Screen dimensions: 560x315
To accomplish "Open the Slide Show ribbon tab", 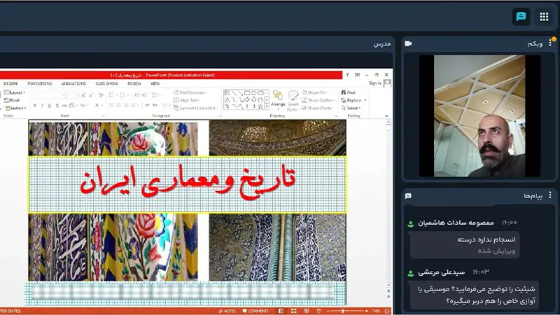I will (106, 83).
